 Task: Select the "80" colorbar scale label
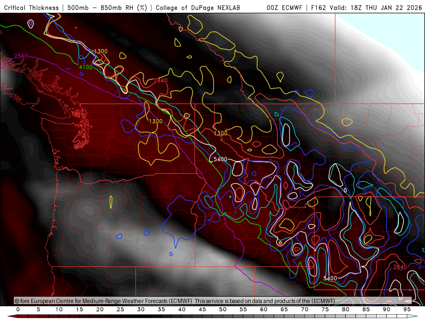pyautogui.click(x=346, y=309)
